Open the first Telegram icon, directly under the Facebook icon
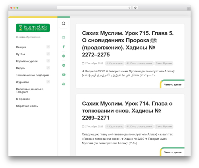Viewport: 199px width, 168px height. 64,56
